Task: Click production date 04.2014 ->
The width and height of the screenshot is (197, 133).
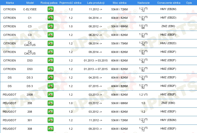Action: point(95,18)
